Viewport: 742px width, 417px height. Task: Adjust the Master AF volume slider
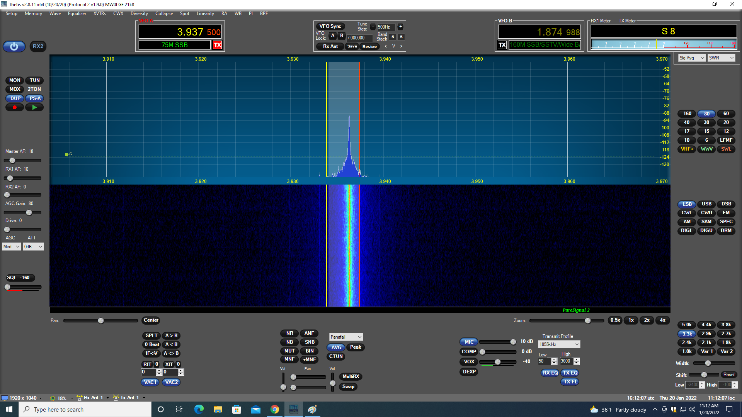coord(22,160)
